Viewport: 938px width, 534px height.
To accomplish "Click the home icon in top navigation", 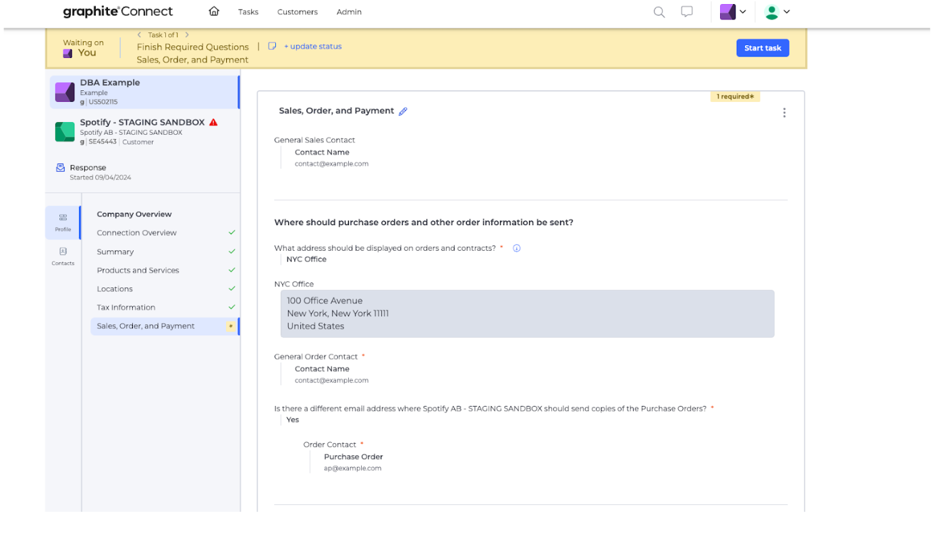I will [x=214, y=11].
